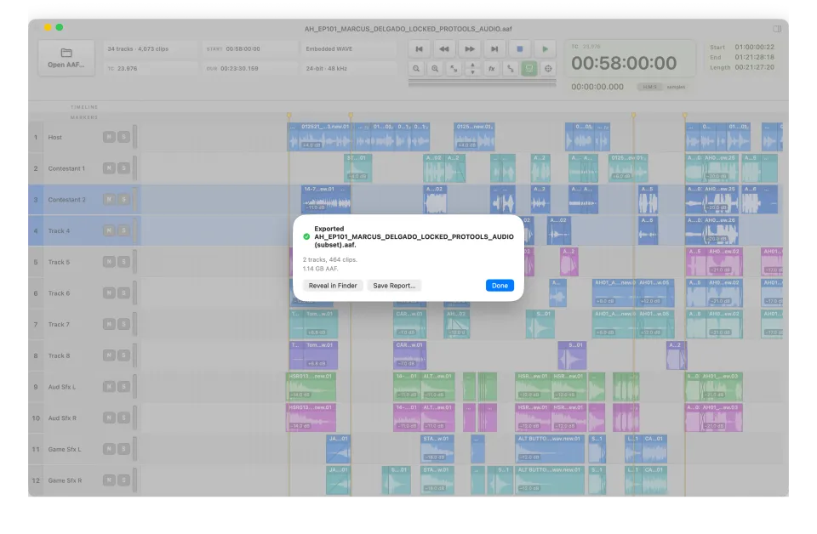Solo the Aud Sfx R track
The image size is (817, 534).
click(123, 418)
